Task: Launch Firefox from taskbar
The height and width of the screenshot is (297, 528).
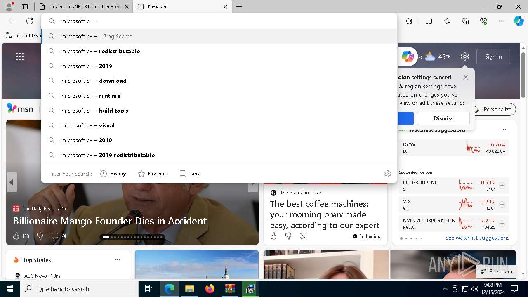Action: coord(210,289)
